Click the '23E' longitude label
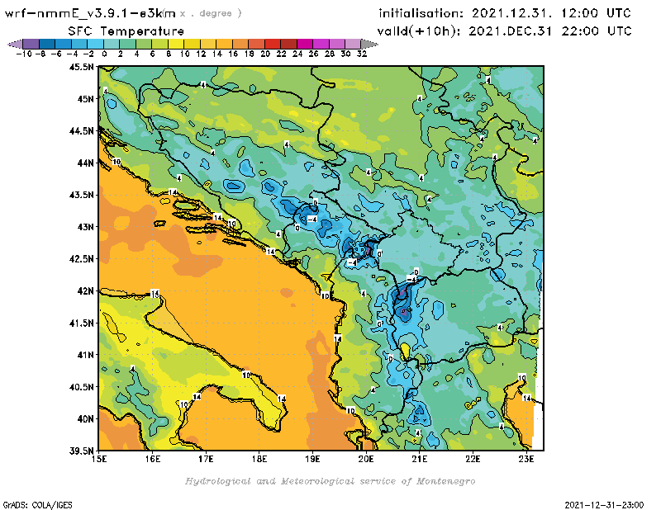This screenshot has height=510, width=661. click(526, 459)
